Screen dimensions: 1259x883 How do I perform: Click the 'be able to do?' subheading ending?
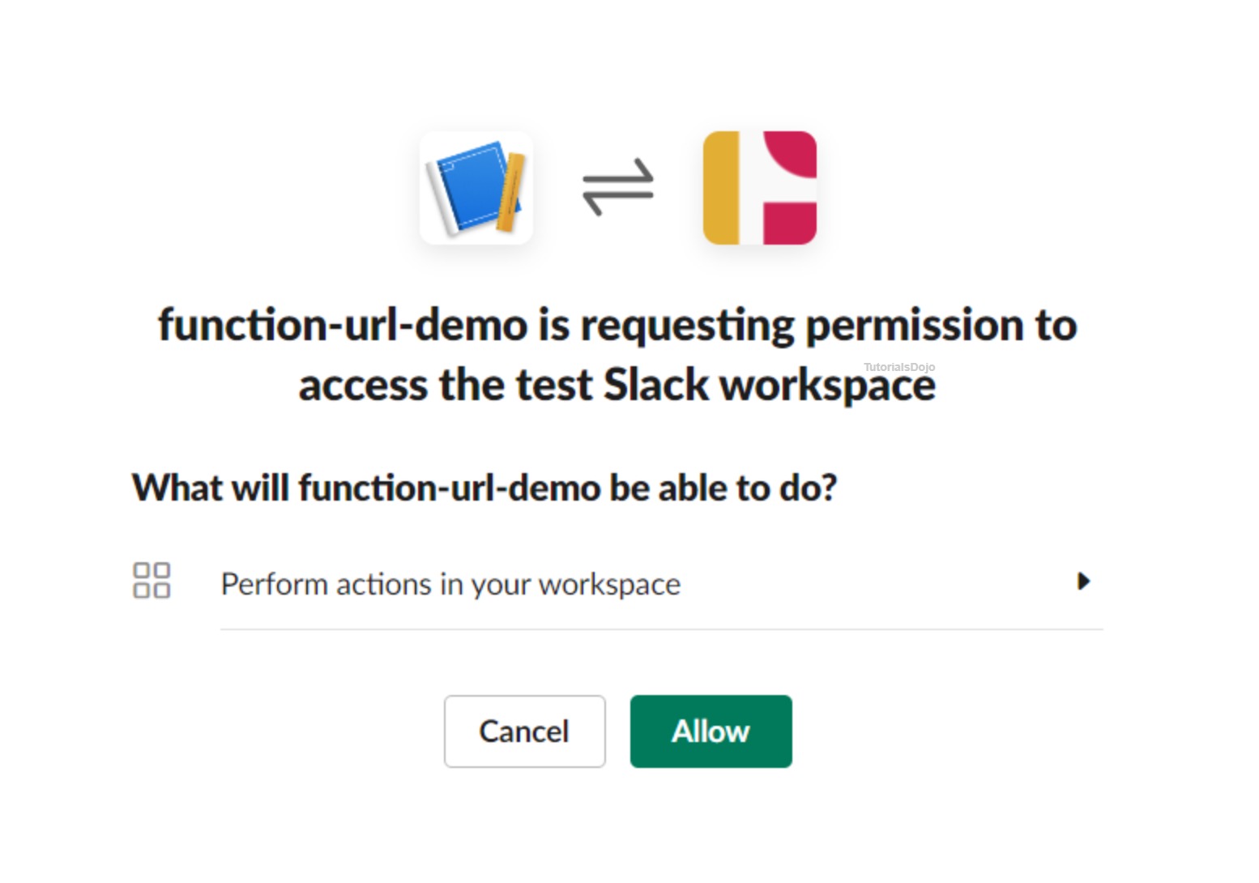[723, 488]
